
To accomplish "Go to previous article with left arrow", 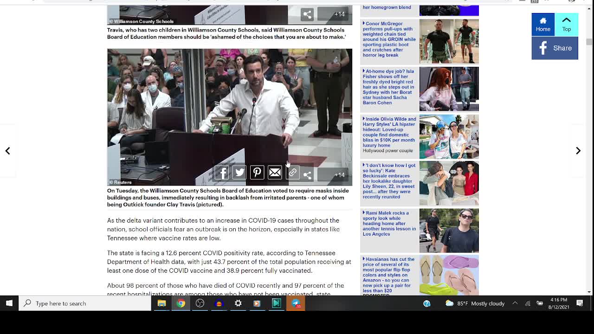I will tap(7, 151).
